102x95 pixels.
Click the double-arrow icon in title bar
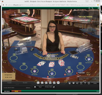[x=87, y=1]
